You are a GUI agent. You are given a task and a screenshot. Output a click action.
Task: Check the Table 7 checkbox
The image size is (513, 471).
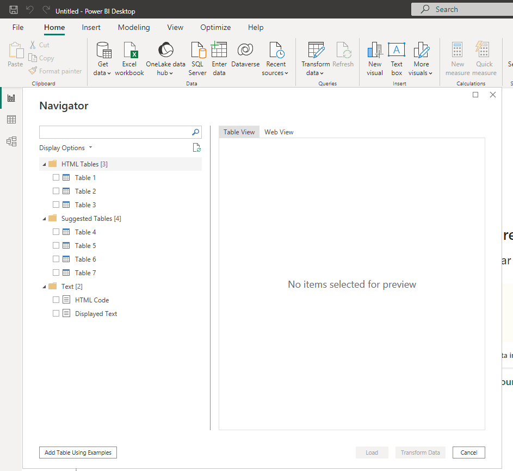click(x=56, y=272)
